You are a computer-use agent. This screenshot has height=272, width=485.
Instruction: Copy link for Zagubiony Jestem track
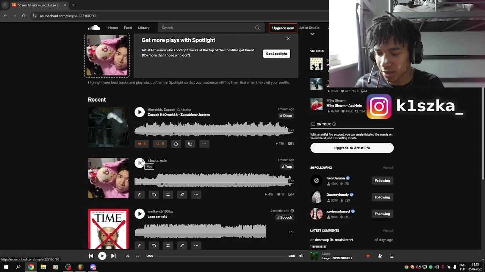[190, 144]
